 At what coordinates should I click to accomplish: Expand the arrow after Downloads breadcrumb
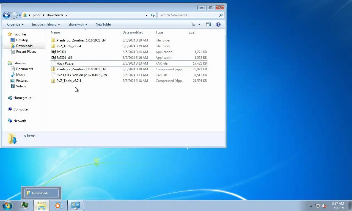point(66,15)
